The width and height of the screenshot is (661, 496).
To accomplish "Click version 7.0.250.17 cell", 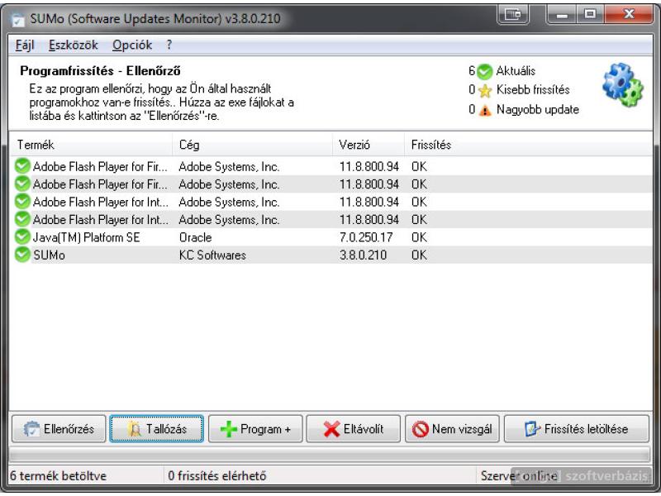I will 366,237.
